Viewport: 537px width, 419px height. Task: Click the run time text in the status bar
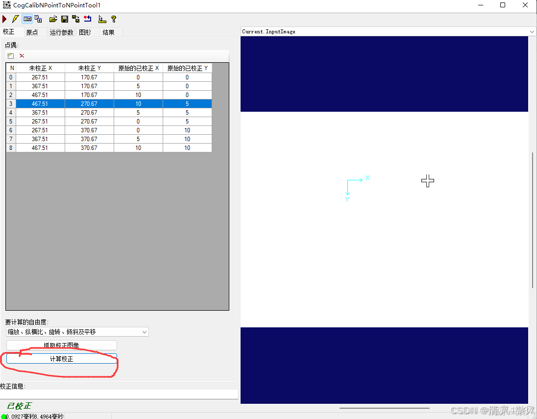pyautogui.click(x=35, y=416)
